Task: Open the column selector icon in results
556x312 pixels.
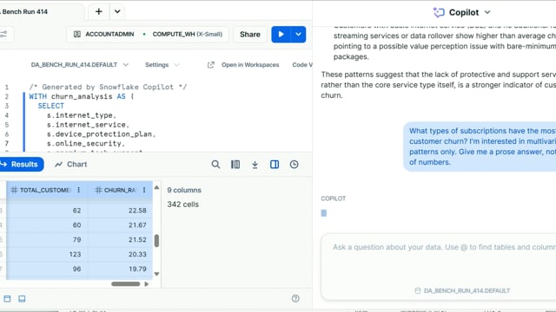Action: point(235,164)
